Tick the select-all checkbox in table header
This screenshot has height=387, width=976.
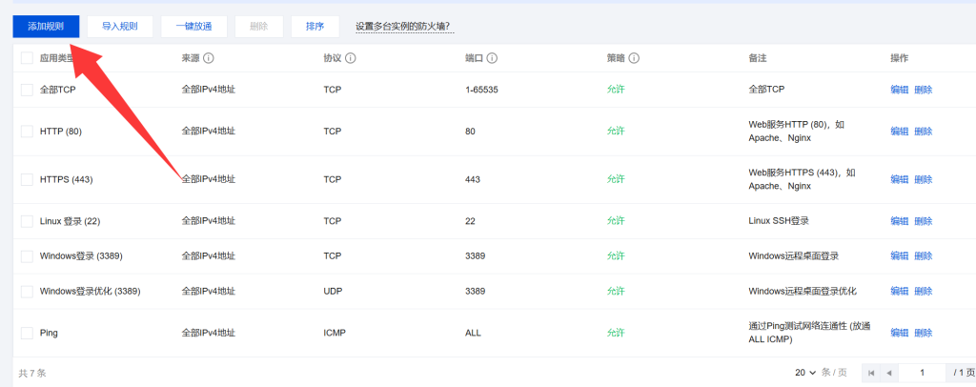[27, 58]
